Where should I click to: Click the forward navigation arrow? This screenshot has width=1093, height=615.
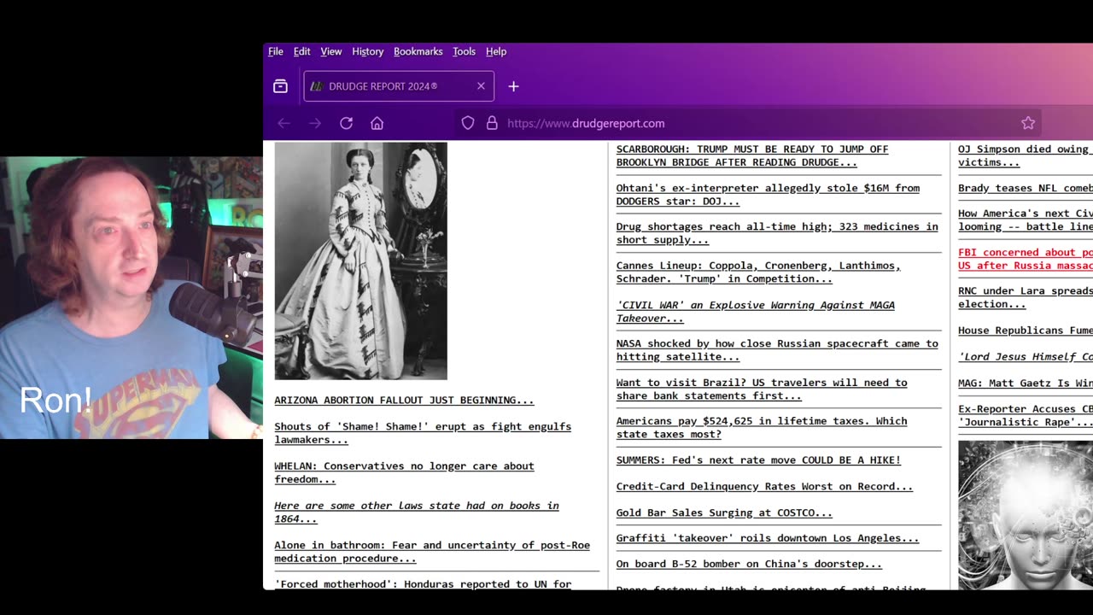(315, 123)
